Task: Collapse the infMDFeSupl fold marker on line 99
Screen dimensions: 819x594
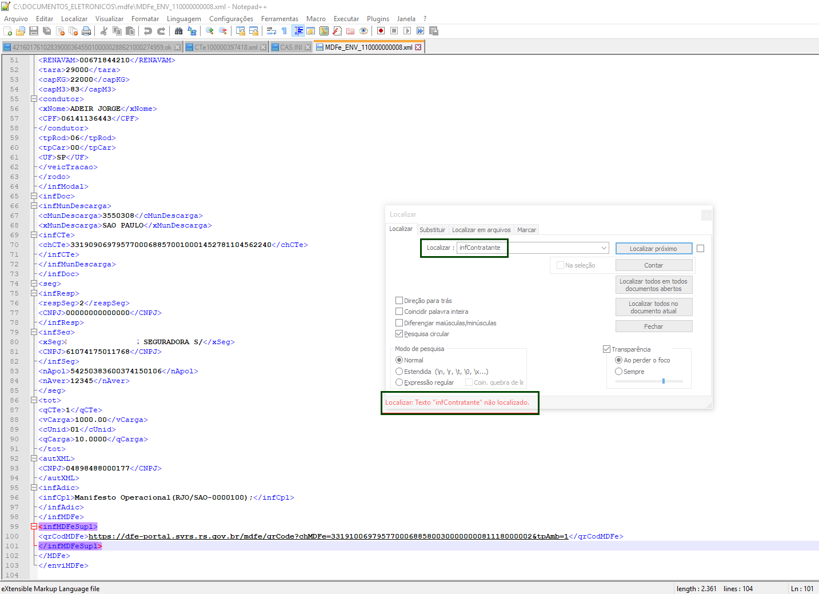Action: (34, 527)
